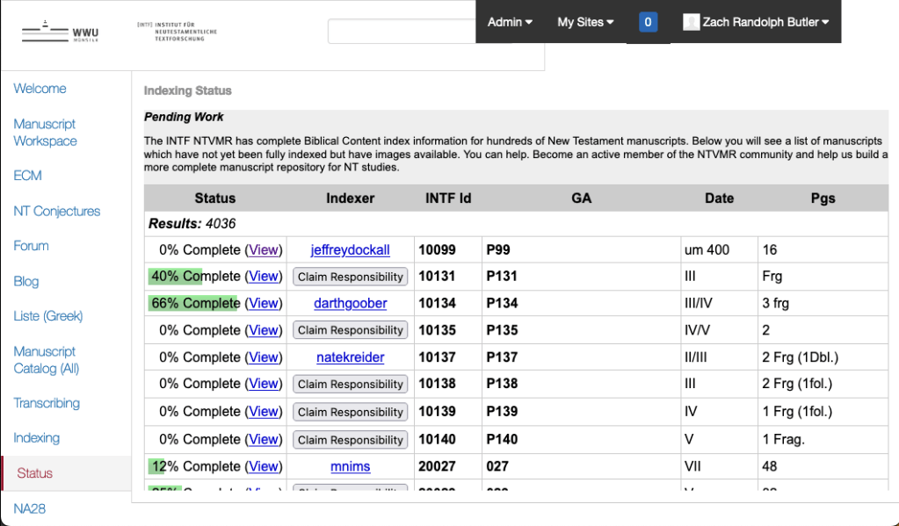The image size is (899, 526).
Task: Expand the Admin dropdown menu
Action: coord(510,22)
